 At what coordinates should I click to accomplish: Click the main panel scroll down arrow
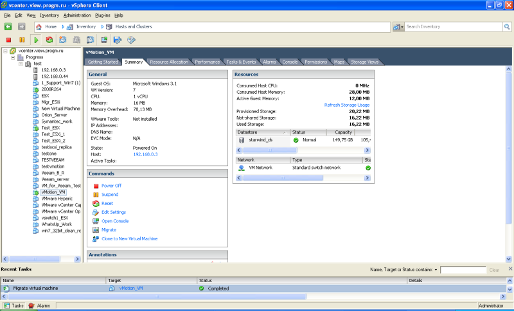[508, 259]
